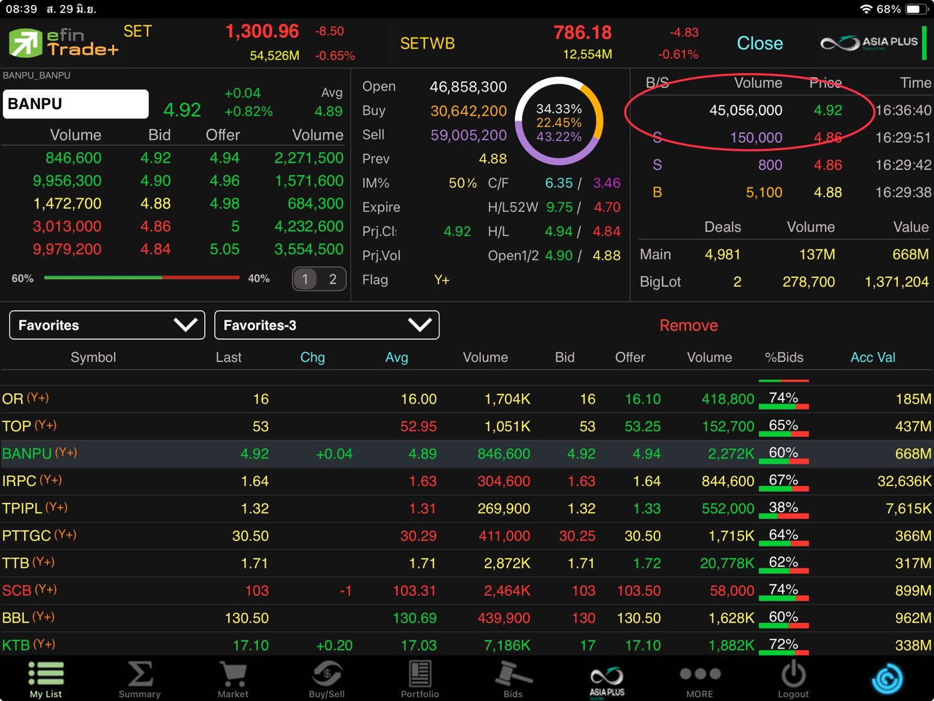Tap the BANPU symbol input field
Image resolution: width=934 pixels, height=701 pixels.
tap(76, 104)
